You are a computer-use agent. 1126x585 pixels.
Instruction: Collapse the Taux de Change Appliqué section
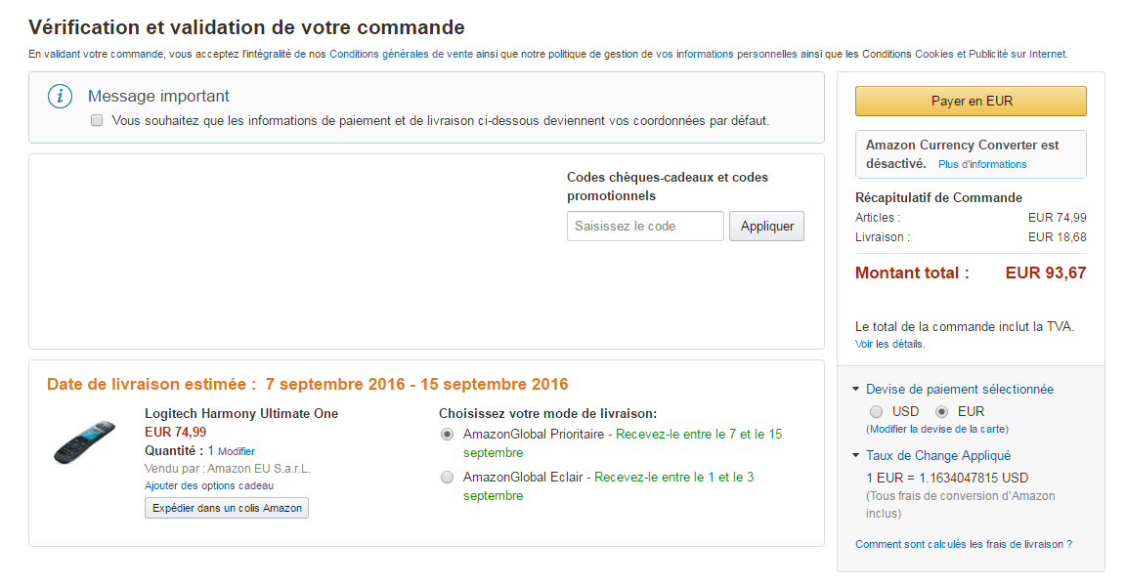point(856,455)
